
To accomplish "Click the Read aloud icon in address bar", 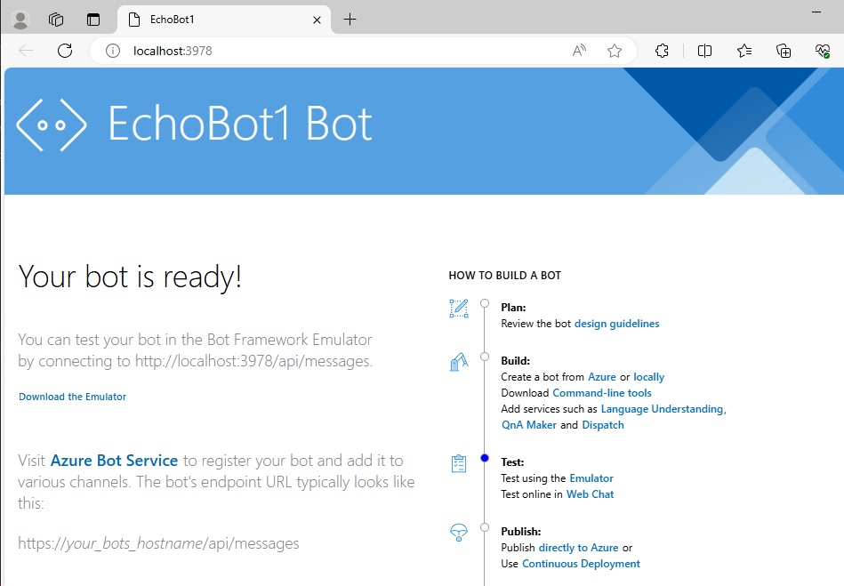I will coord(579,51).
